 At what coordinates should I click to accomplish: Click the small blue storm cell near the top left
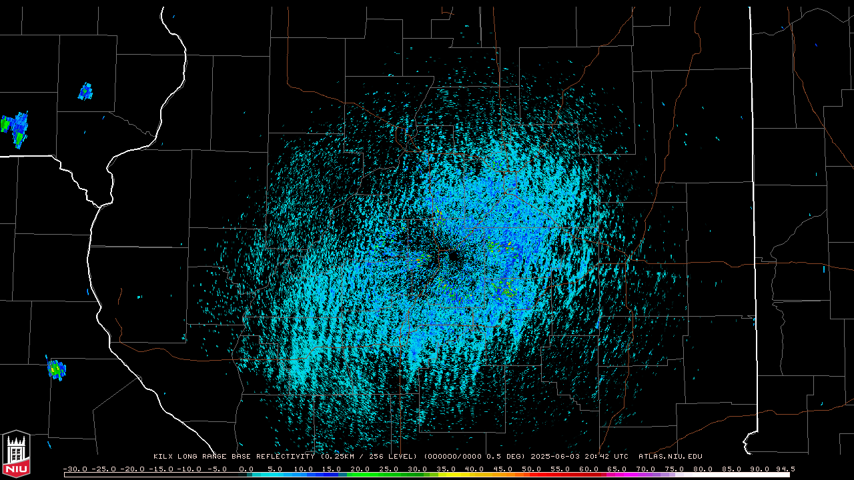pos(85,91)
